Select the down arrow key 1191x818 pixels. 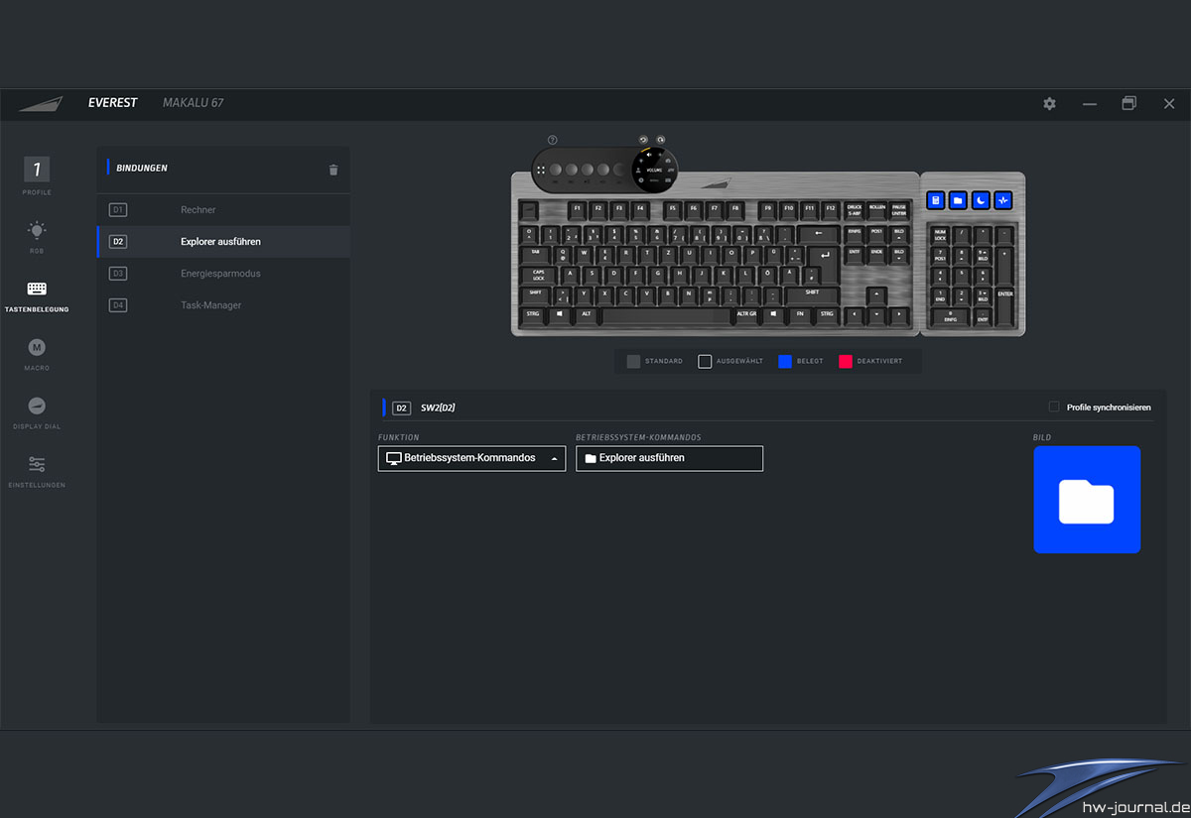[876, 314]
